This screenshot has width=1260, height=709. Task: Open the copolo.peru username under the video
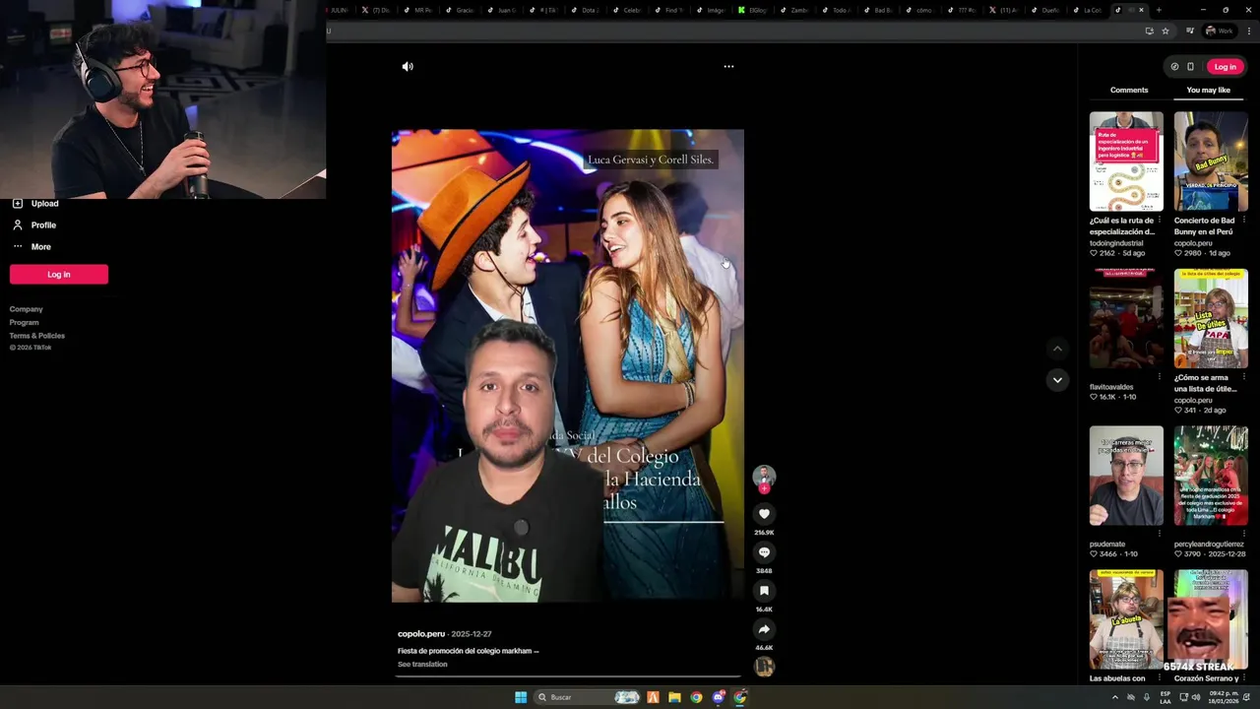[421, 634]
